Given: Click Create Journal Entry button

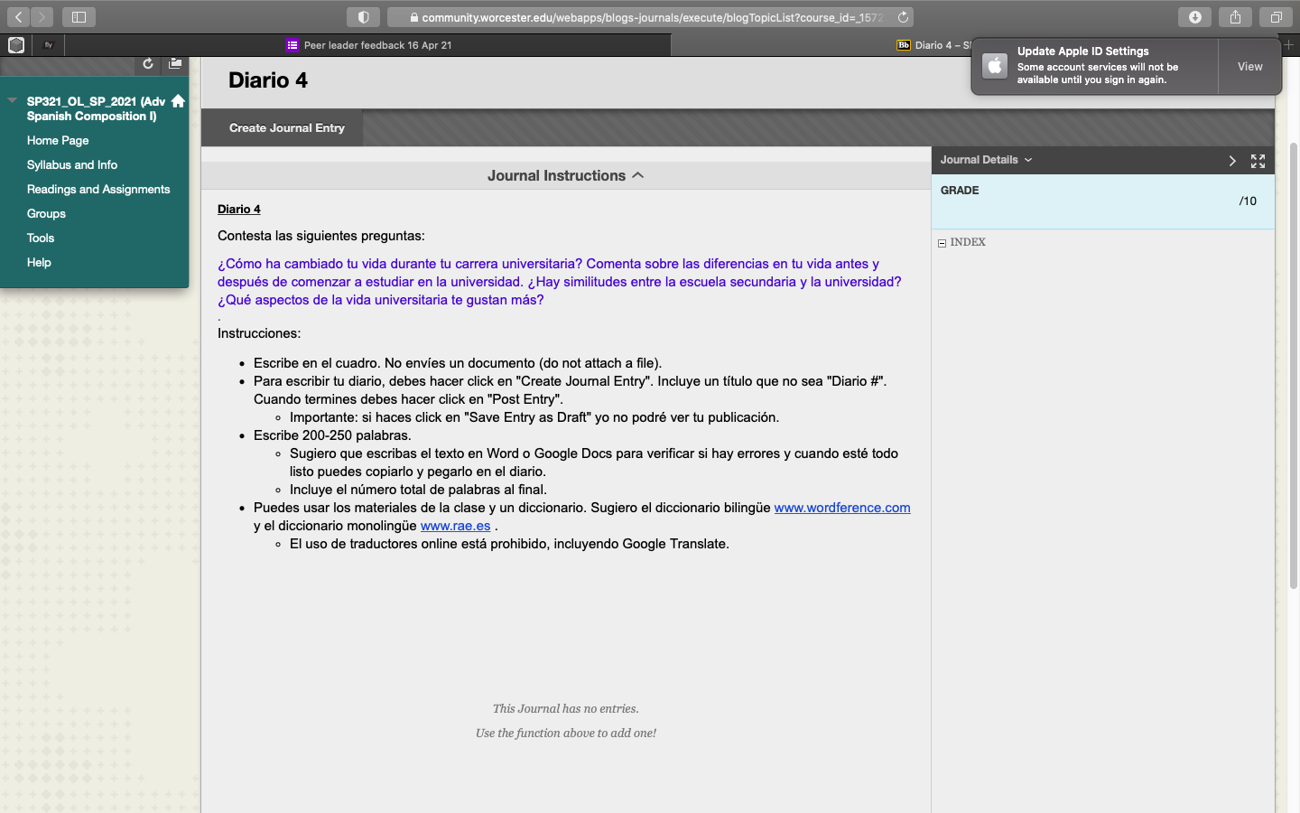Looking at the screenshot, I should point(287,128).
